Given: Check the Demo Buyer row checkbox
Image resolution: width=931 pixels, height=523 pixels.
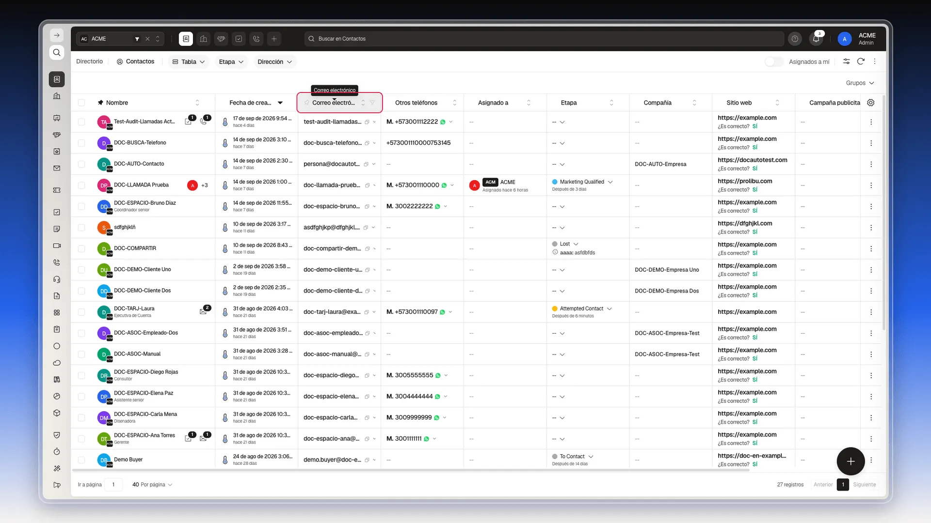Looking at the screenshot, I should (81, 460).
